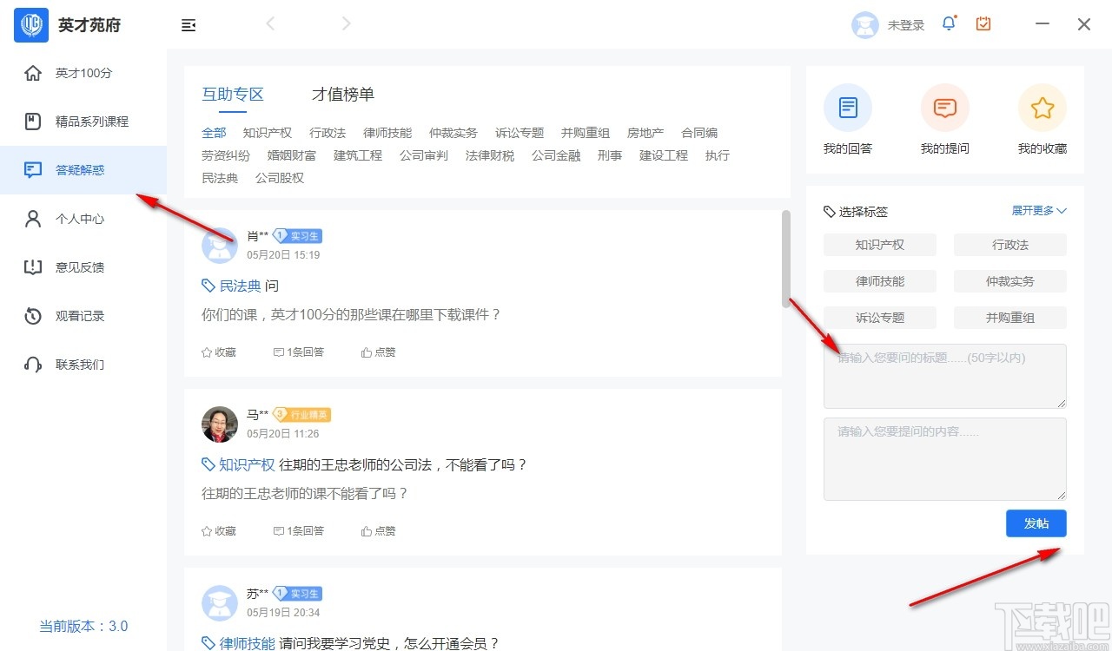
Task: Click the back navigation arrow
Action: [x=270, y=23]
